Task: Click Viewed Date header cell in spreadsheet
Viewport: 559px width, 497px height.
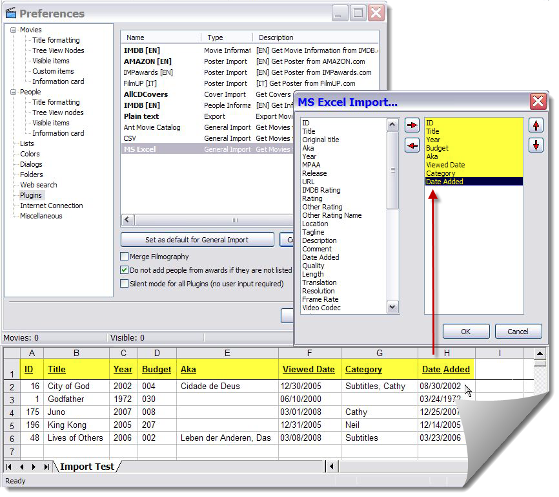Action: click(309, 369)
